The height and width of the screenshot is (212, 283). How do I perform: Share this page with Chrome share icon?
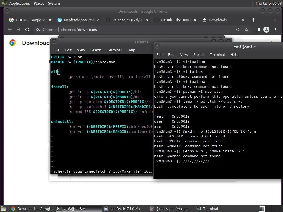pyautogui.click(x=238, y=30)
